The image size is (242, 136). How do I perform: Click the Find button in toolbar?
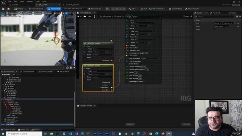144,9
